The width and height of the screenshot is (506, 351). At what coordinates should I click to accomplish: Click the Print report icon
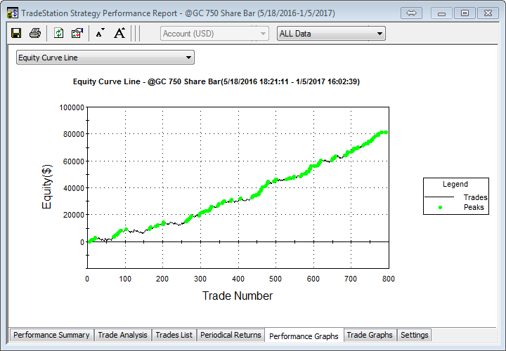click(34, 33)
